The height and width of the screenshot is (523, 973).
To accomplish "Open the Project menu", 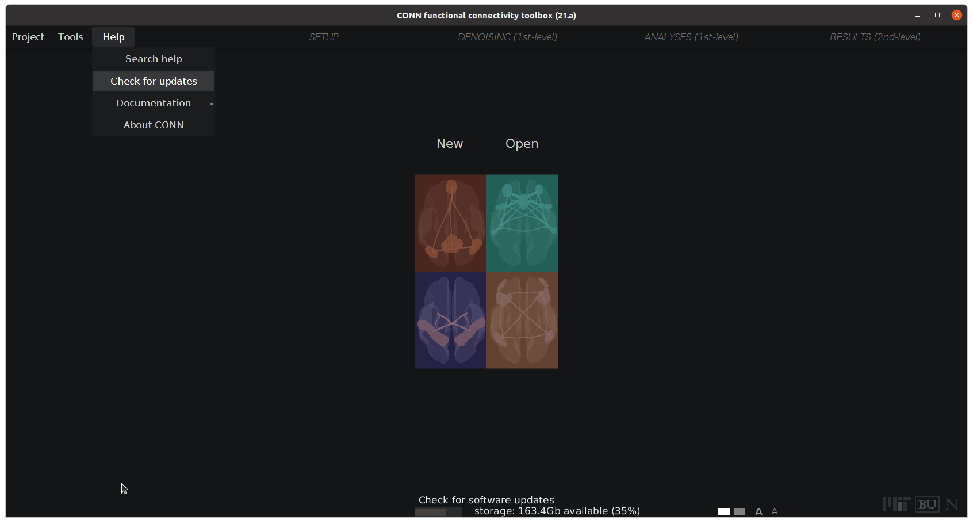I will 28,37.
